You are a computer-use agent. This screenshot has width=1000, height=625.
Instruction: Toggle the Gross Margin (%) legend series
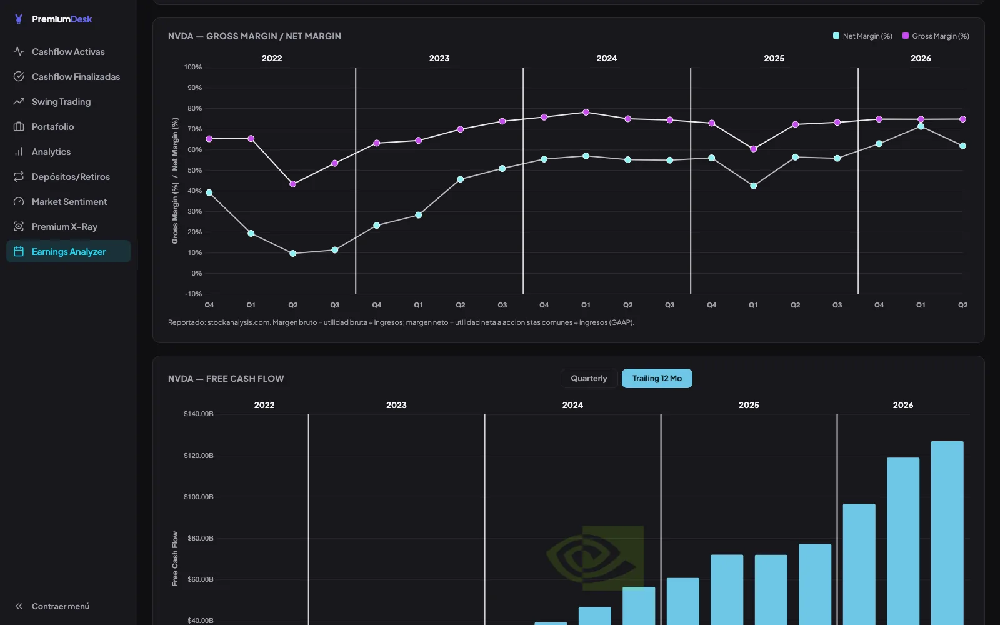tap(936, 36)
